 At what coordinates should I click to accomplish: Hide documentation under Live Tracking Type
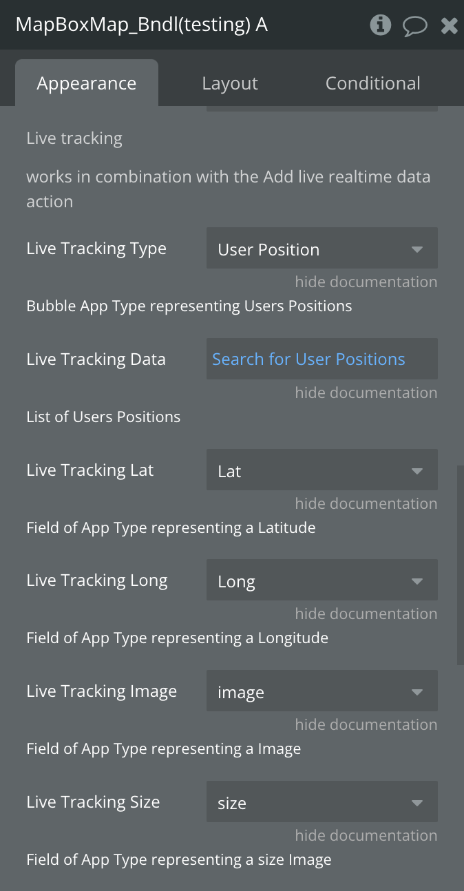coord(366,282)
